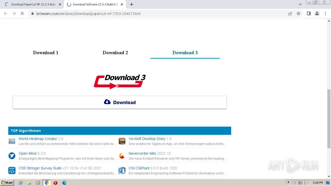The width and height of the screenshot is (331, 186).
Task: Click the 3:28 PM taskbar clock
Action: coord(318,183)
